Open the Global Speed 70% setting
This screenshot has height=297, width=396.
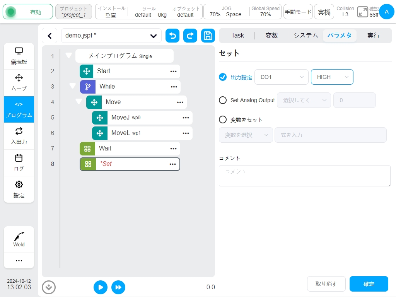point(265,12)
